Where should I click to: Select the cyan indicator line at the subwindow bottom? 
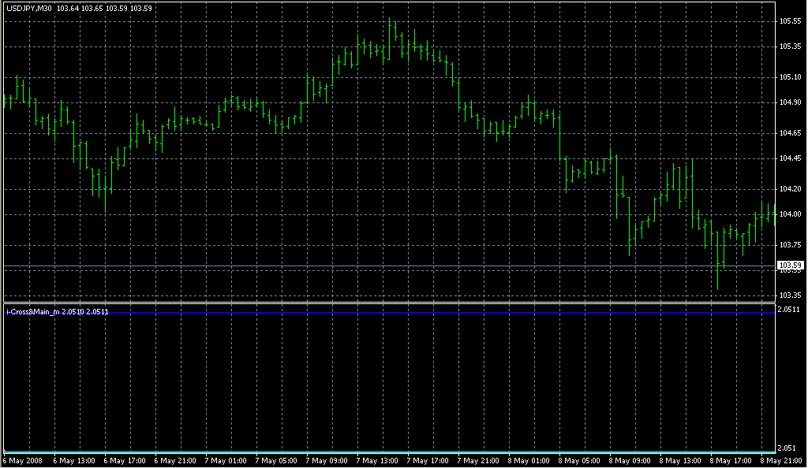[389, 452]
